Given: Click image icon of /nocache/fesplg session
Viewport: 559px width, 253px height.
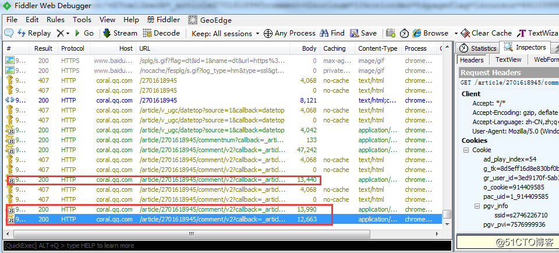Looking at the screenshot, I should point(10,71).
